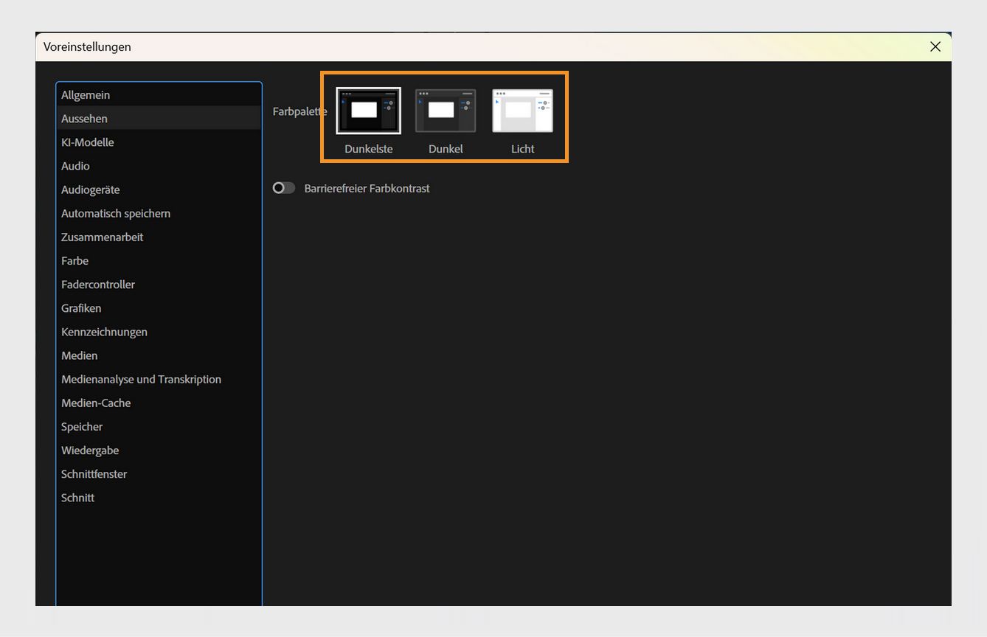
Task: Select Automatisch speichern settings
Action: pos(159,213)
